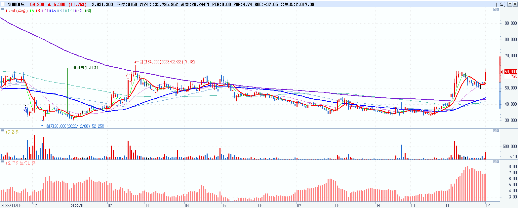This screenshot has height=208, width=518.
Task: Maximize the 외국인보유비중 pane
Action: (x=495, y=162)
